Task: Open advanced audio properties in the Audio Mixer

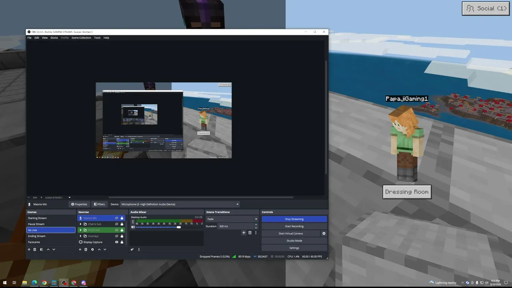Action: [132, 250]
